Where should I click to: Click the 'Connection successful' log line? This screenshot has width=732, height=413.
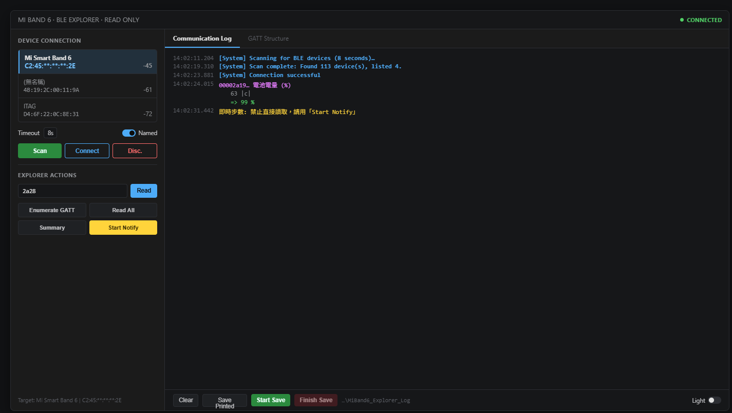tap(270, 75)
